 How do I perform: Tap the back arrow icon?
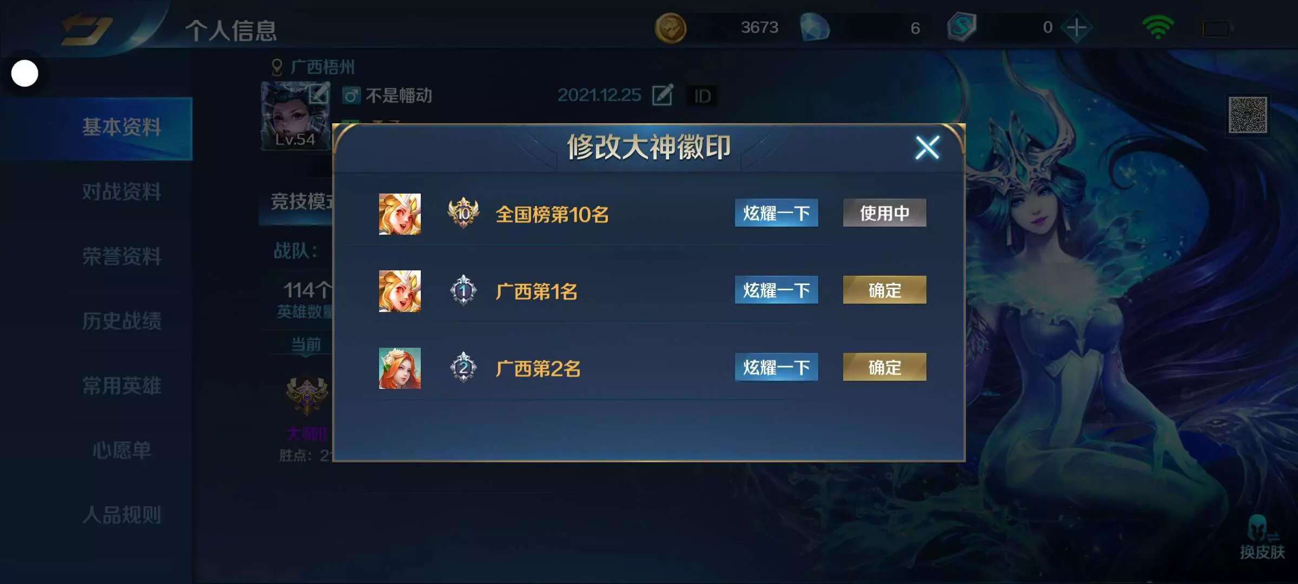point(87,29)
